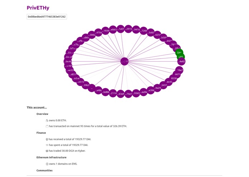
Task: Click the ...ebb3 address node
Action: [113, 29]
